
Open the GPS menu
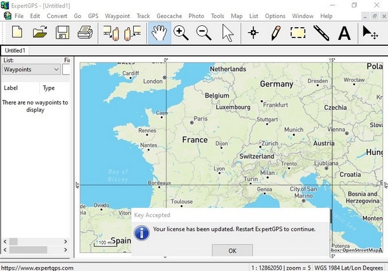click(x=93, y=16)
